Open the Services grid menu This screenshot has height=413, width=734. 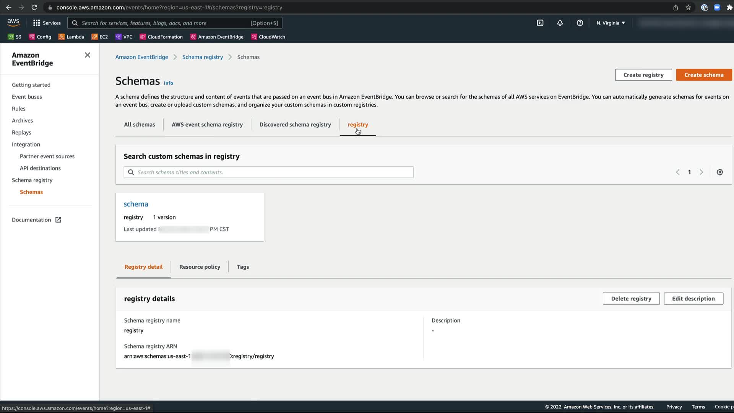coord(47,23)
